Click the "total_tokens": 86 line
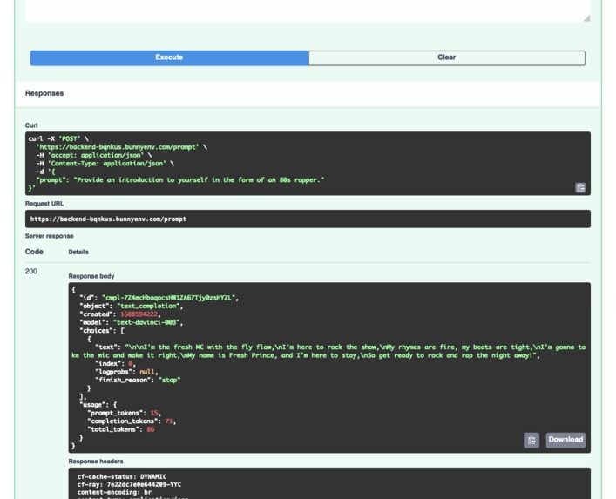Viewport: 616px width, 499px height. click(120, 429)
